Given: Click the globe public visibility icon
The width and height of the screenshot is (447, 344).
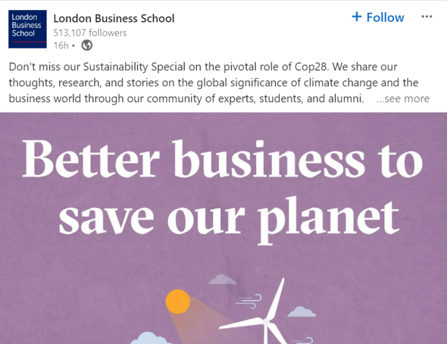Looking at the screenshot, I should click(87, 45).
